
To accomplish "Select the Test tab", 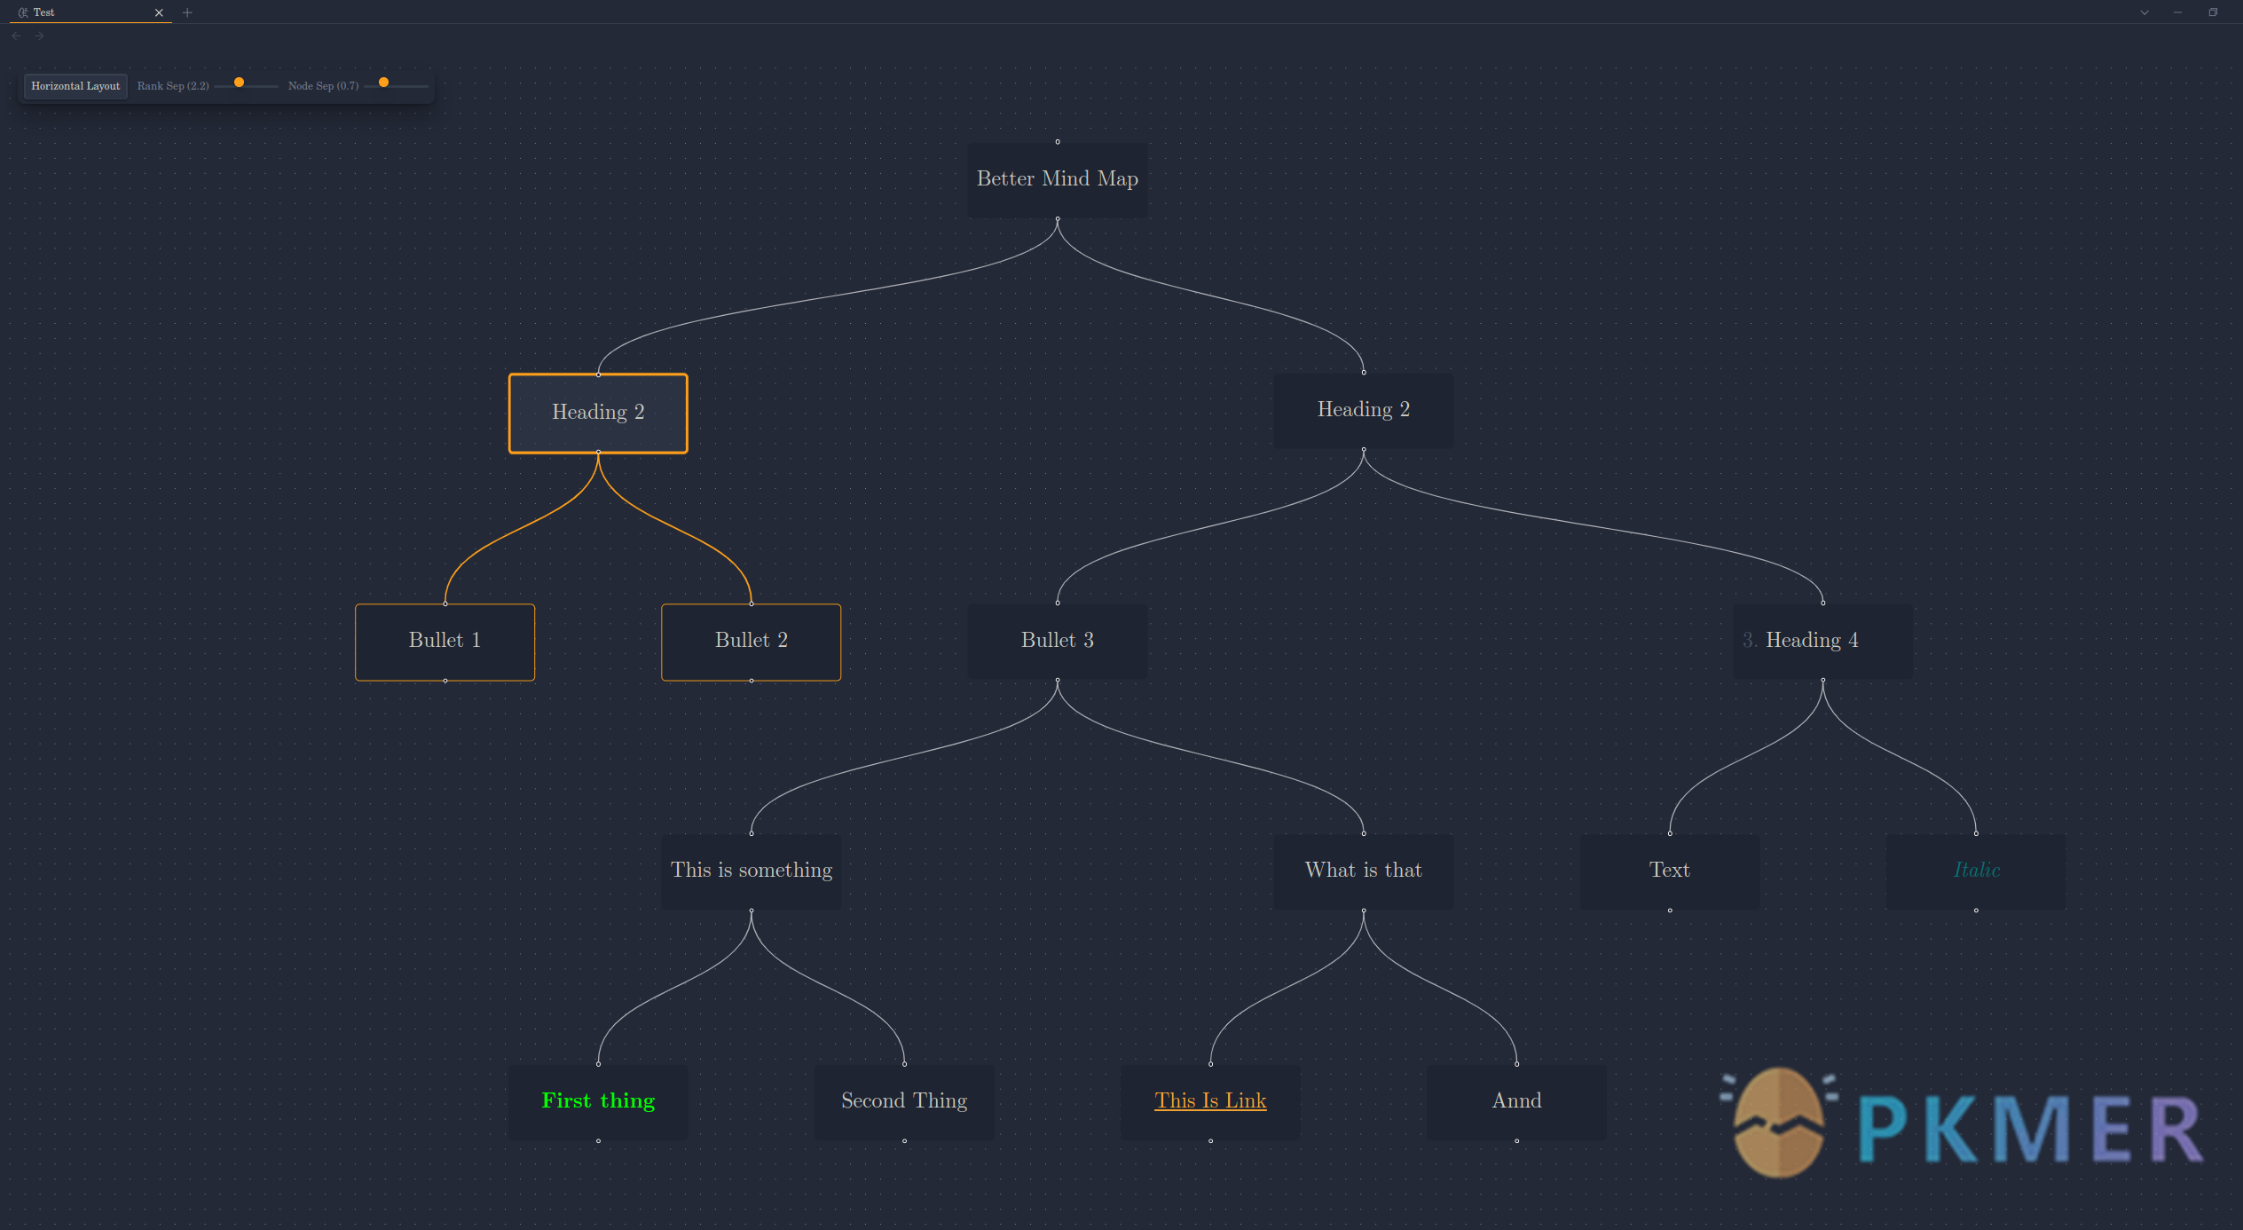I will coord(89,12).
